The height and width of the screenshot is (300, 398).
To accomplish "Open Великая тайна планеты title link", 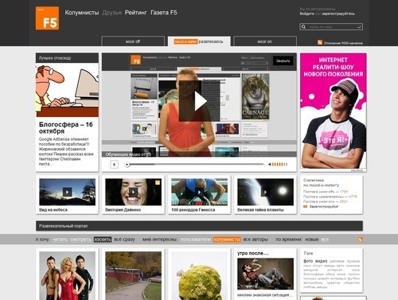I will point(260,210).
